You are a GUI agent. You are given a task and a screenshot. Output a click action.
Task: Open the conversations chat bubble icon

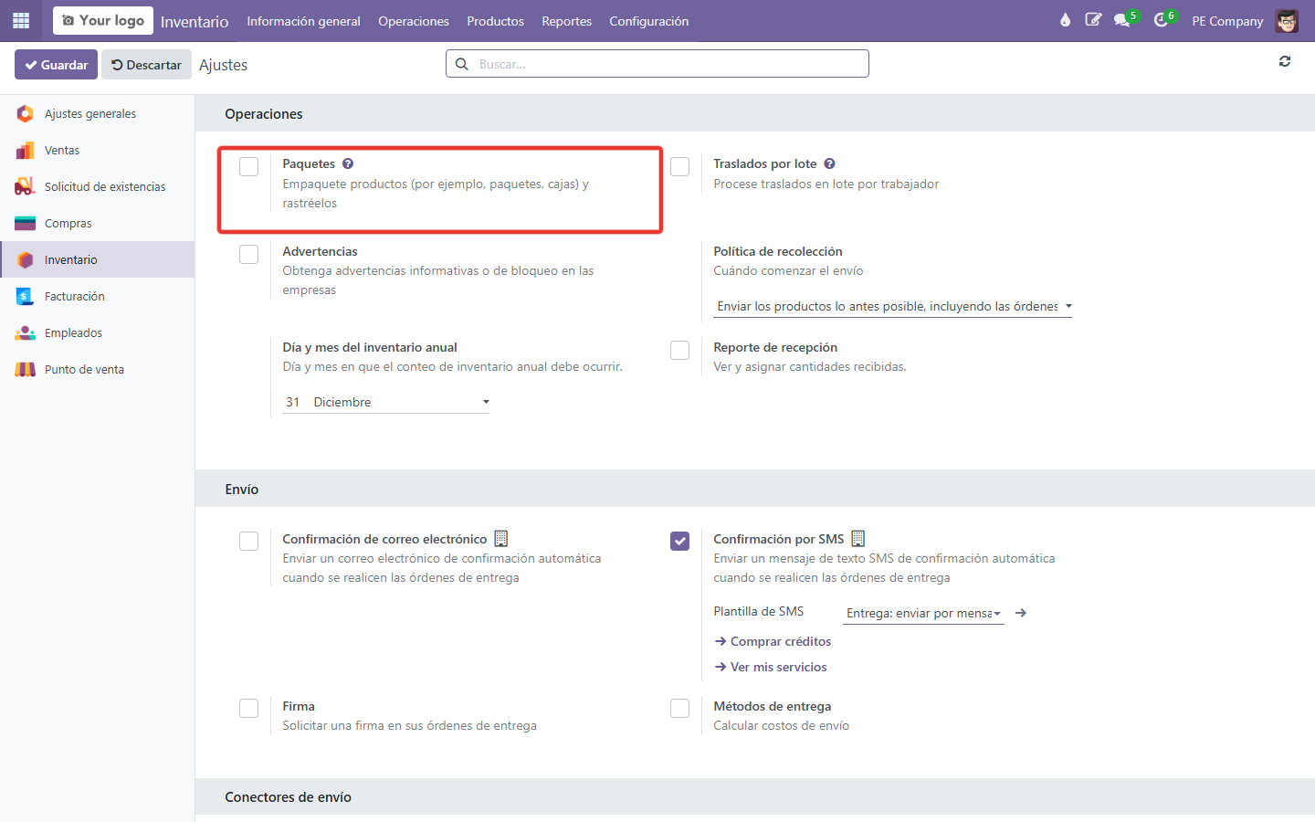pos(1122,20)
